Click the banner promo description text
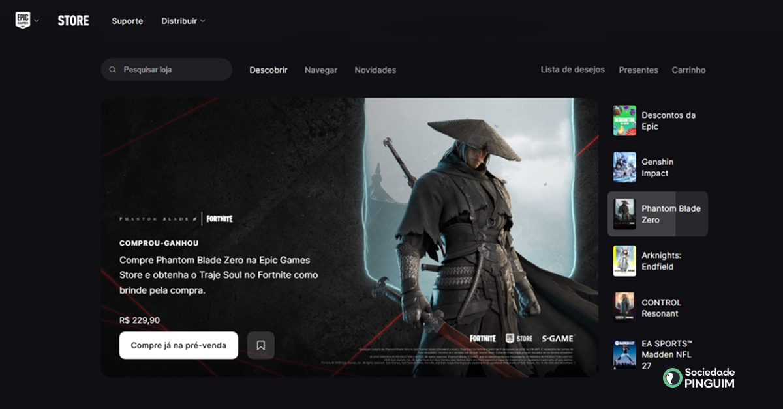This screenshot has width=783, height=409. coord(219,275)
